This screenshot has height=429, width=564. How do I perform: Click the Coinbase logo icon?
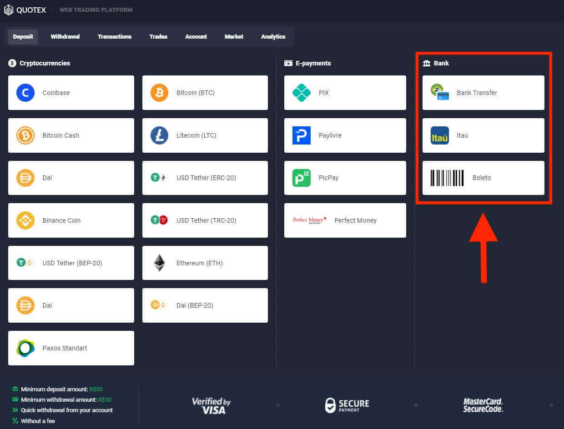coord(25,93)
